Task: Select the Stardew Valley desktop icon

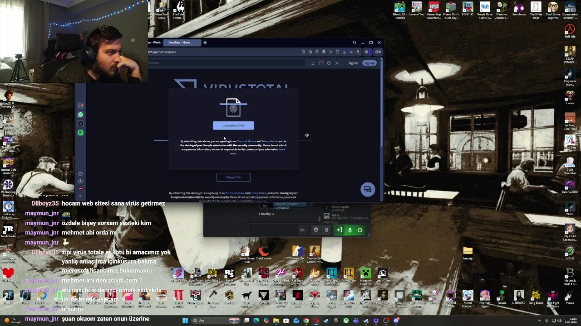Action: pos(315,275)
